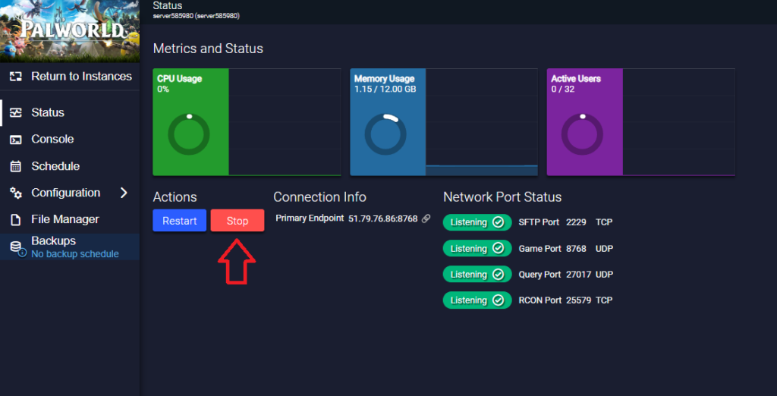Click the CPU Usage circular gauge
Viewport: 777px width, 396px height.
(x=188, y=135)
